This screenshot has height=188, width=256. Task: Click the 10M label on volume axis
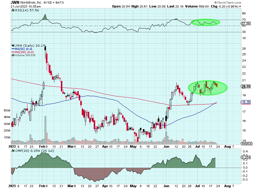7,137
